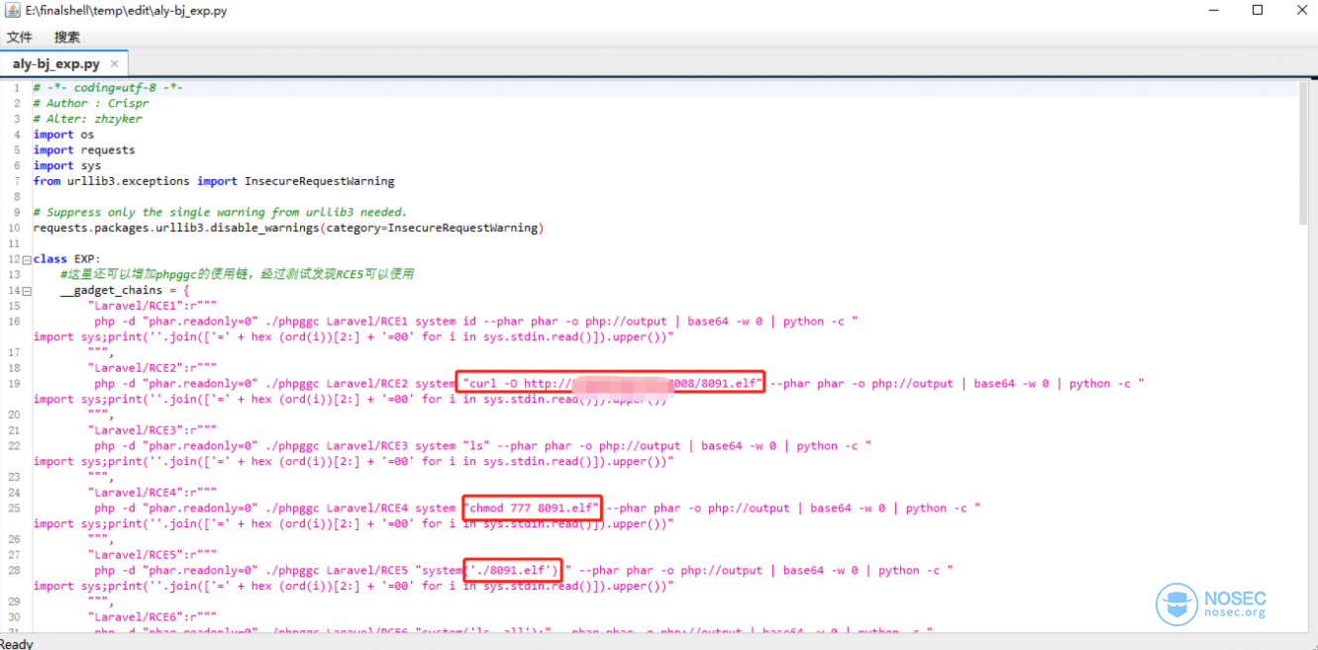Click the 'Laravel/RCE3 system "ls"' command line

pyautogui.click(x=482, y=446)
